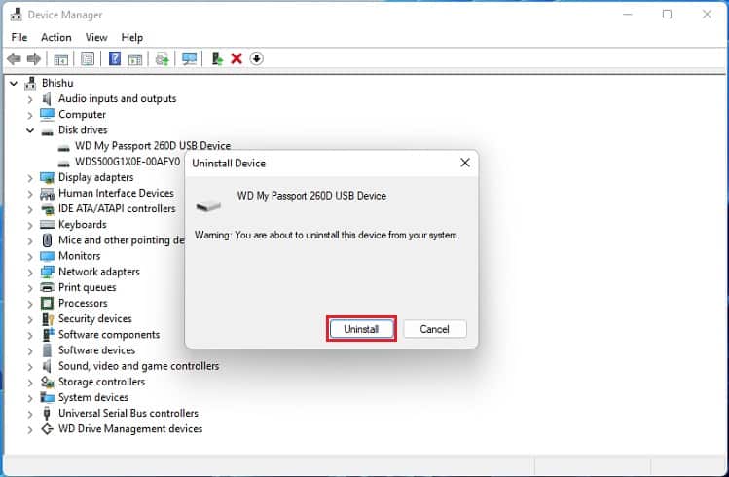Select the Monitors tree item

click(80, 256)
